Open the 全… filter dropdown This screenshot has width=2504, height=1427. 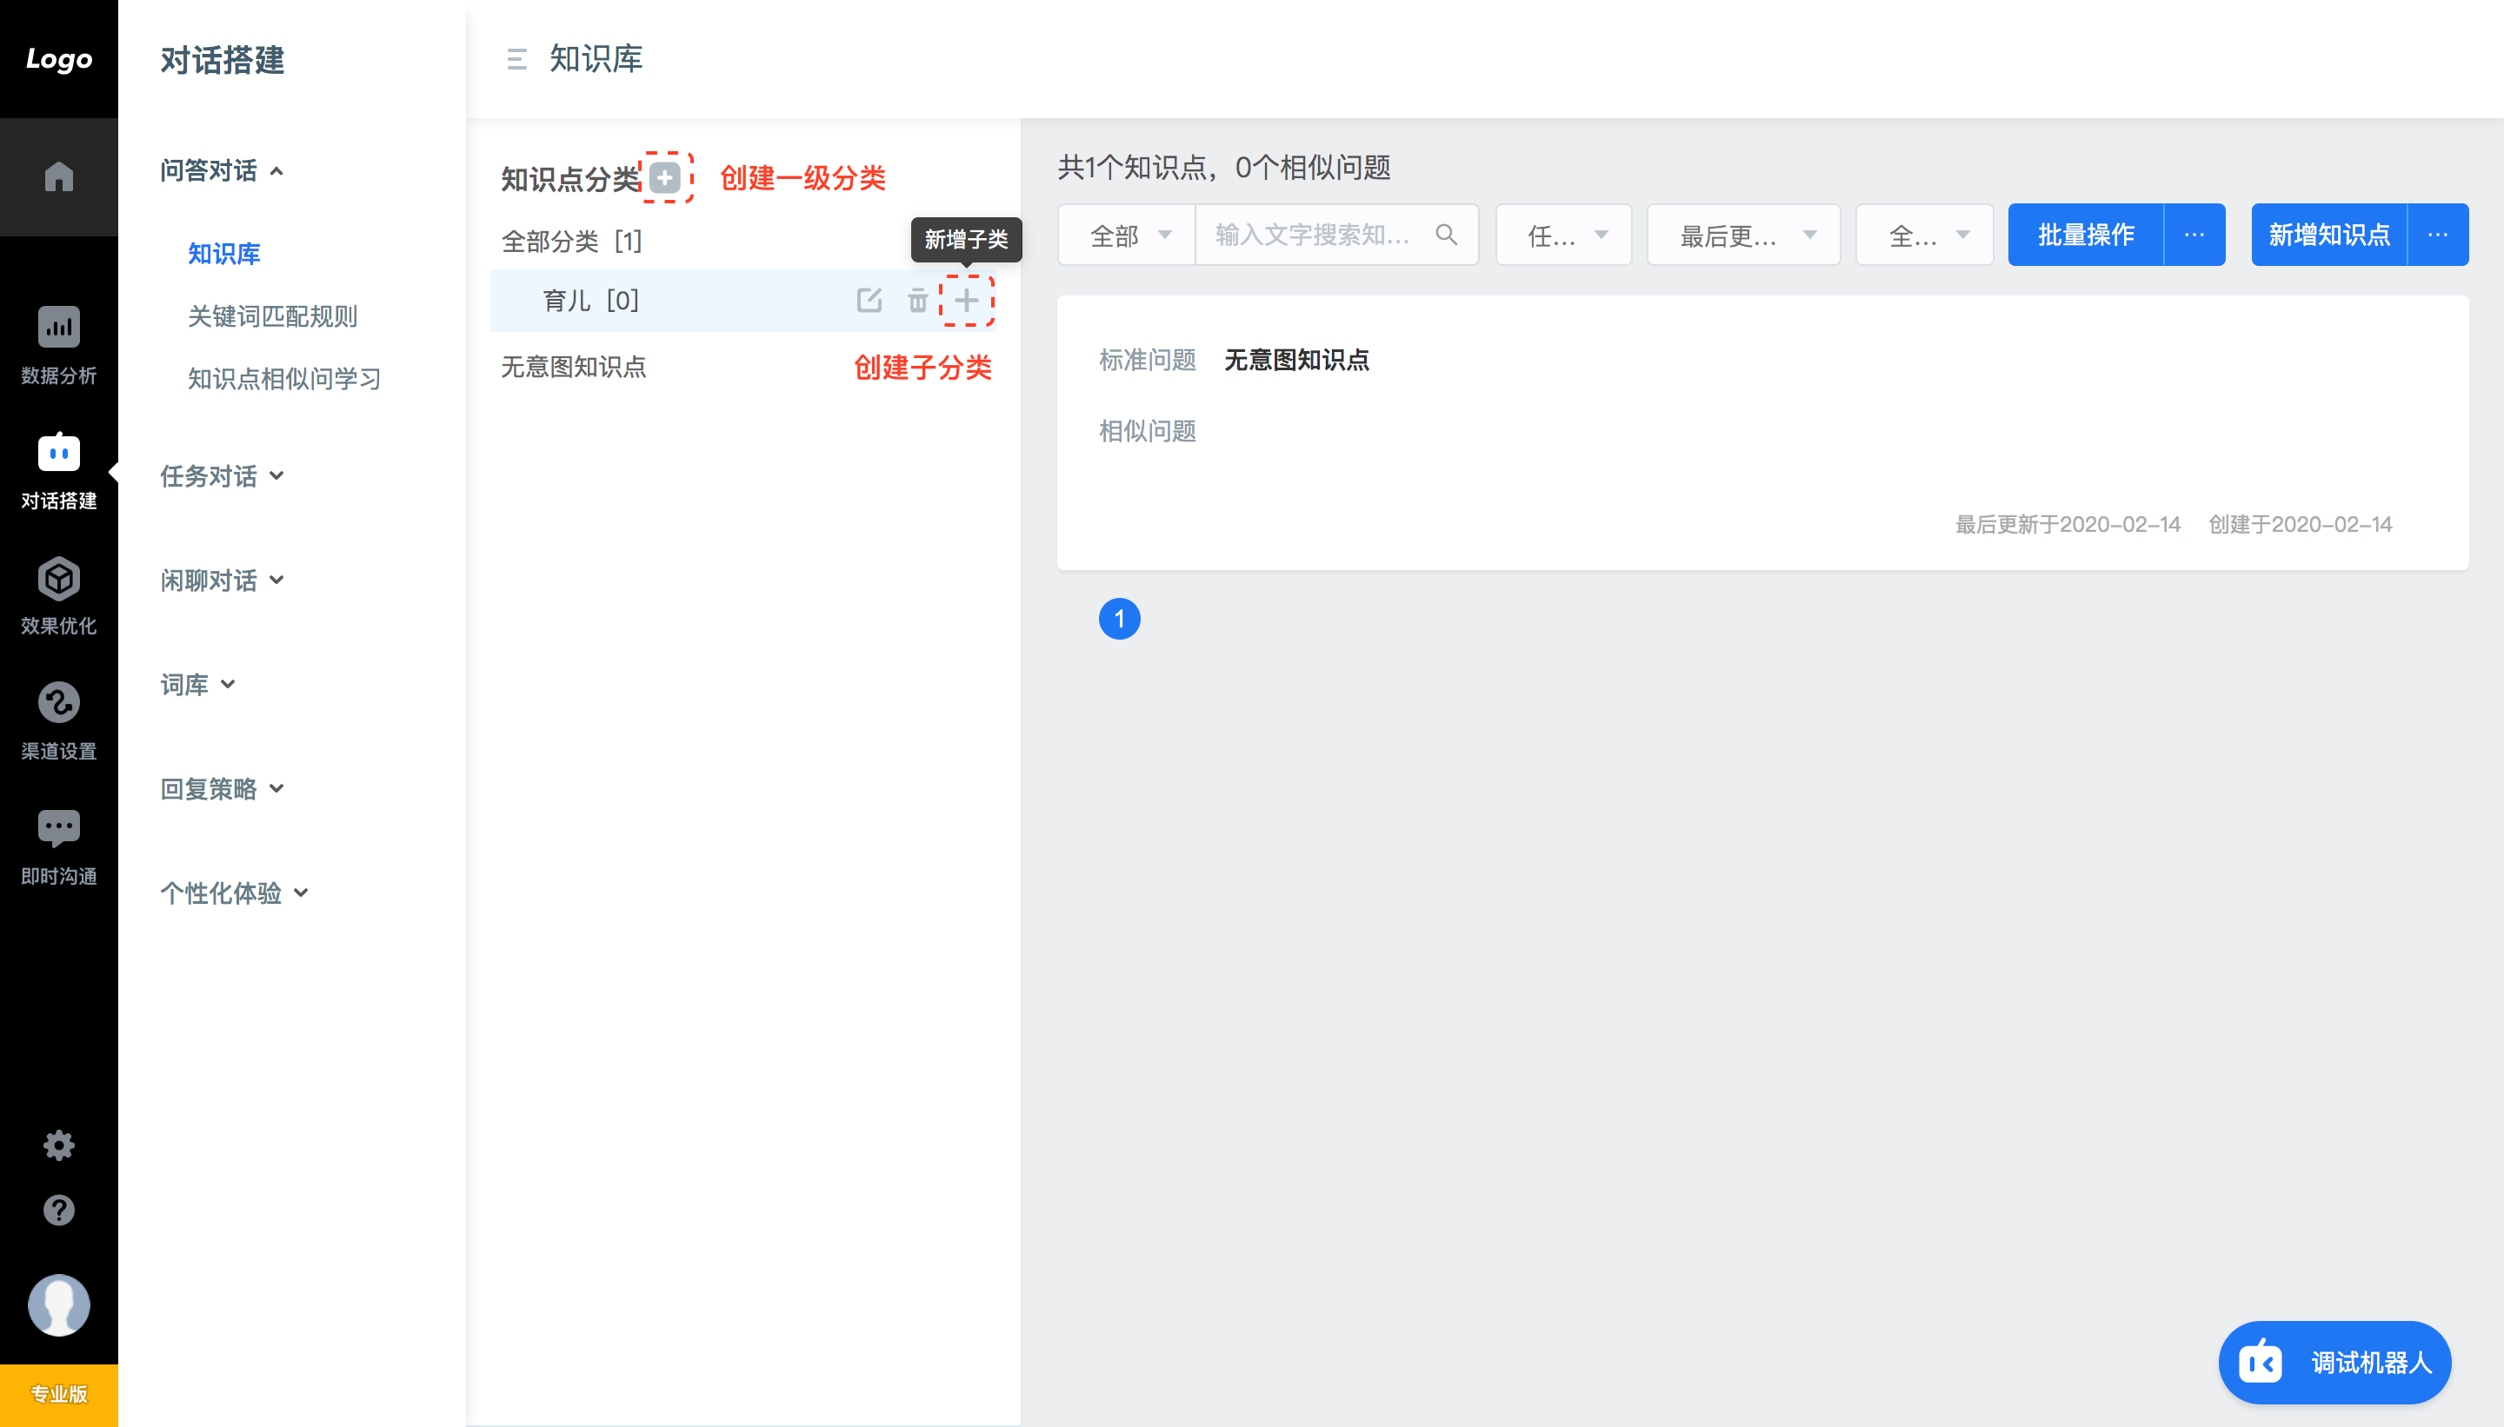[x=1925, y=235]
